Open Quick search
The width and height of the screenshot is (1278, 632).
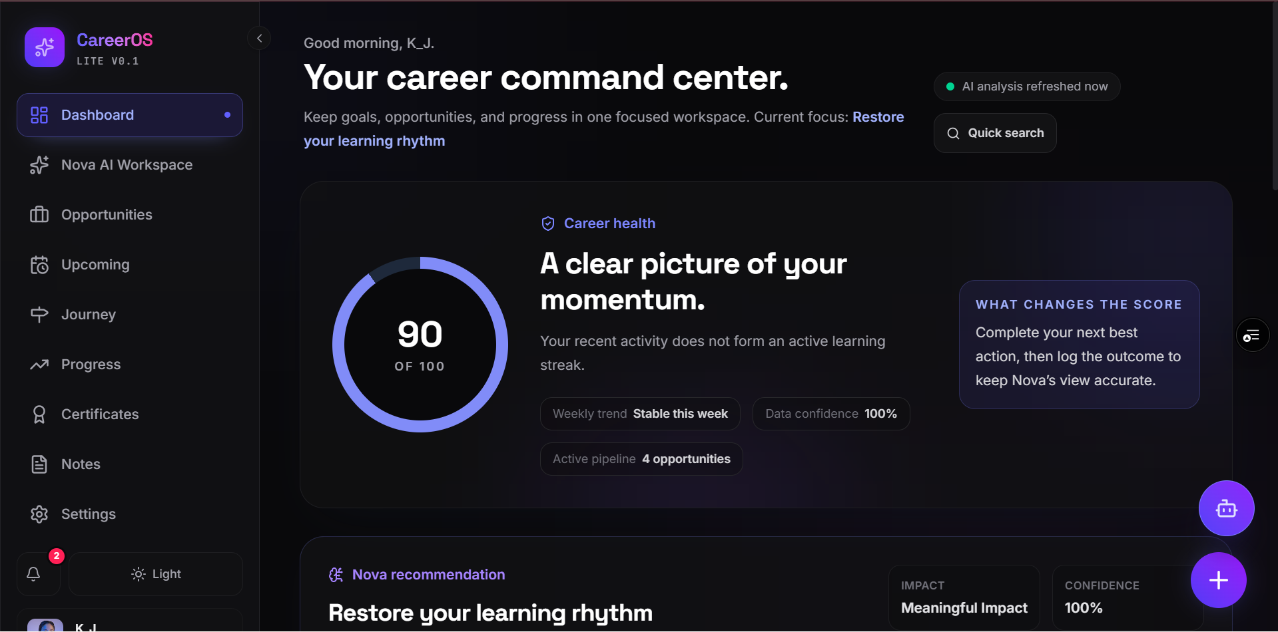pos(995,133)
